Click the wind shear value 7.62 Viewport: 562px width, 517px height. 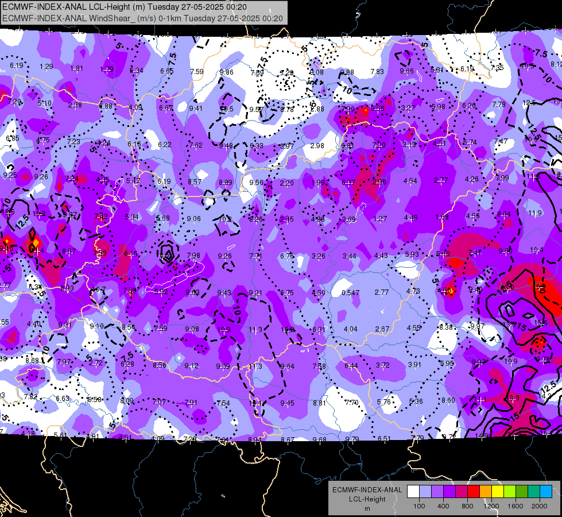coord(196,145)
